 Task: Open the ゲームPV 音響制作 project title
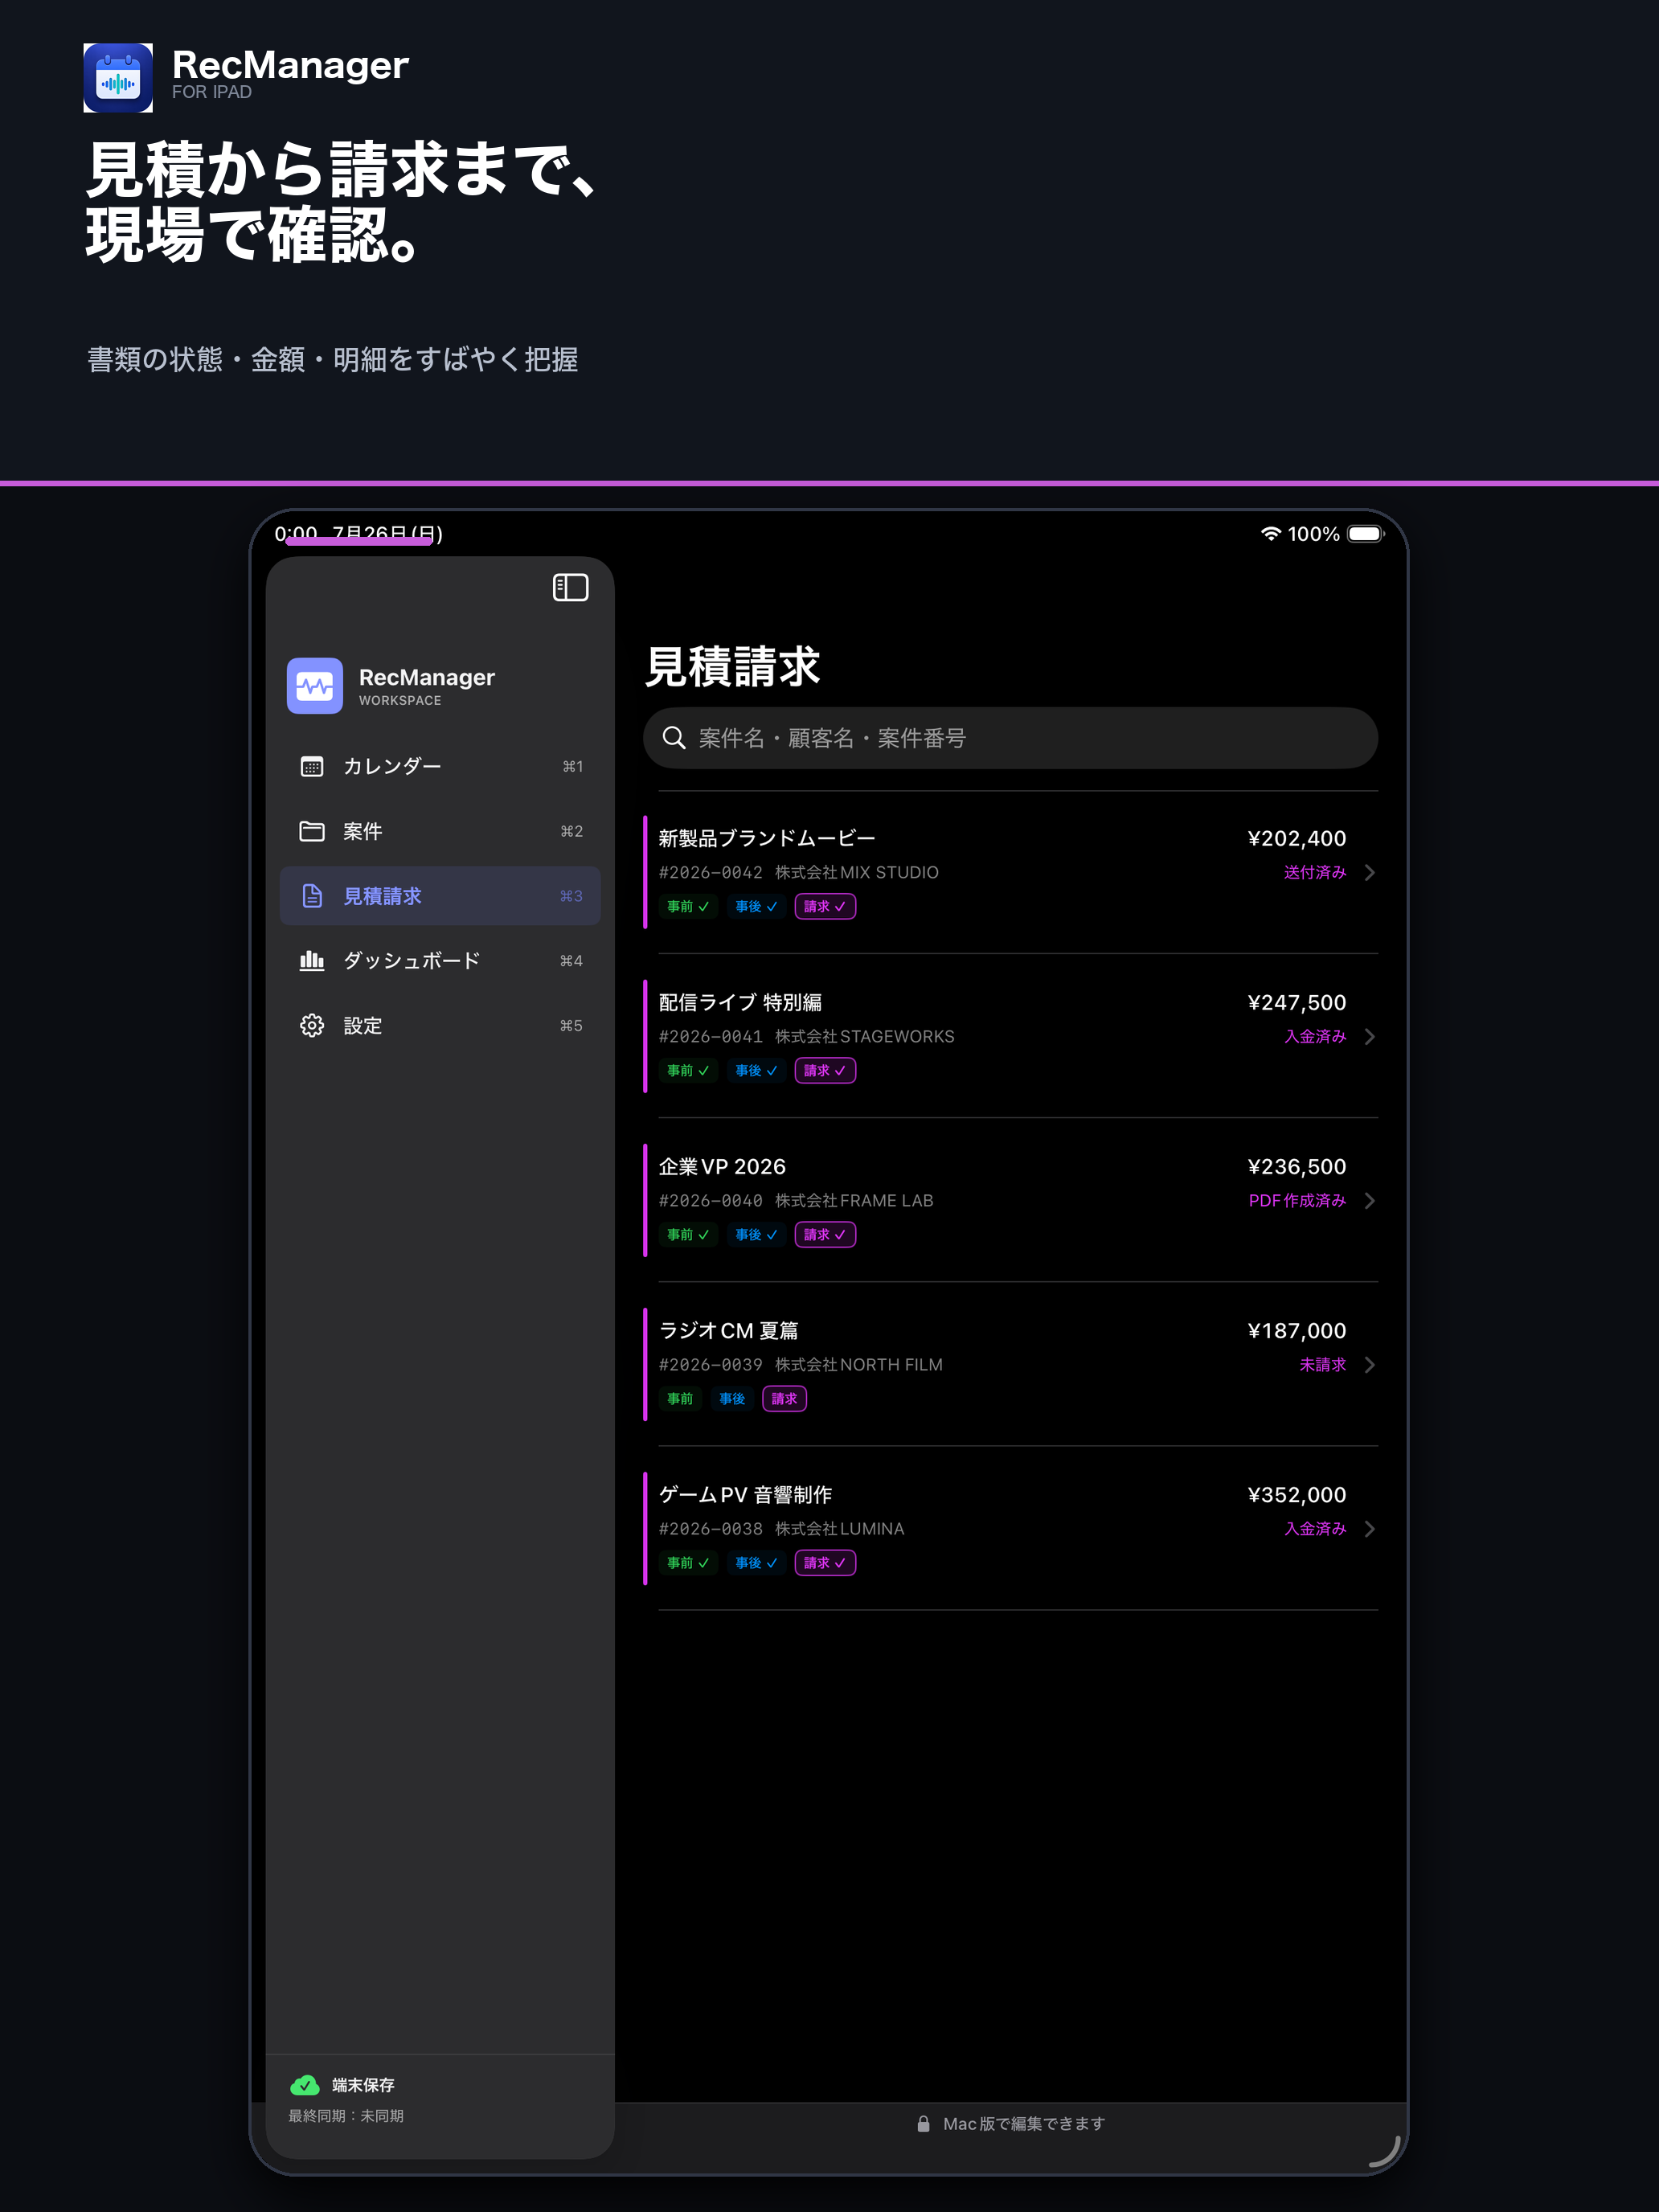click(x=745, y=1494)
